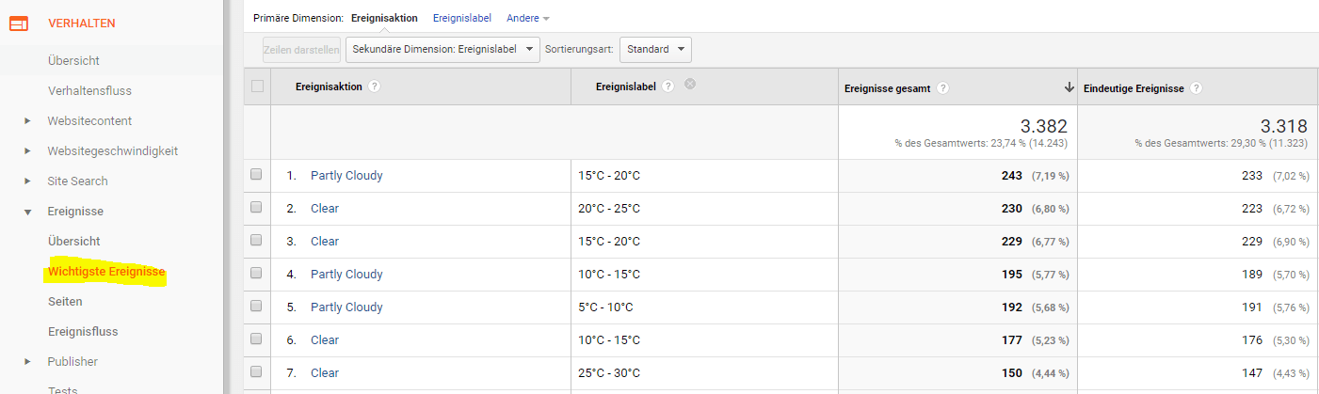Click help icon next to Ereignisse gesamt
Image resolution: width=1319 pixels, height=394 pixels.
coord(942,88)
